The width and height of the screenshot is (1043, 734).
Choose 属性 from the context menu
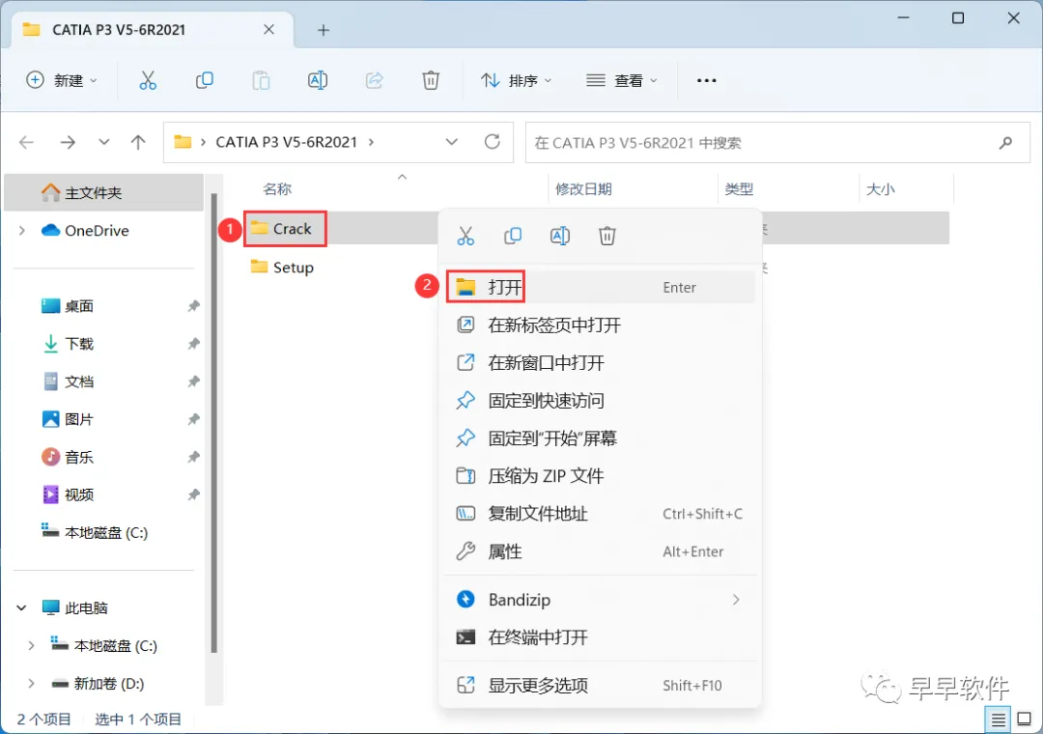(x=600, y=551)
